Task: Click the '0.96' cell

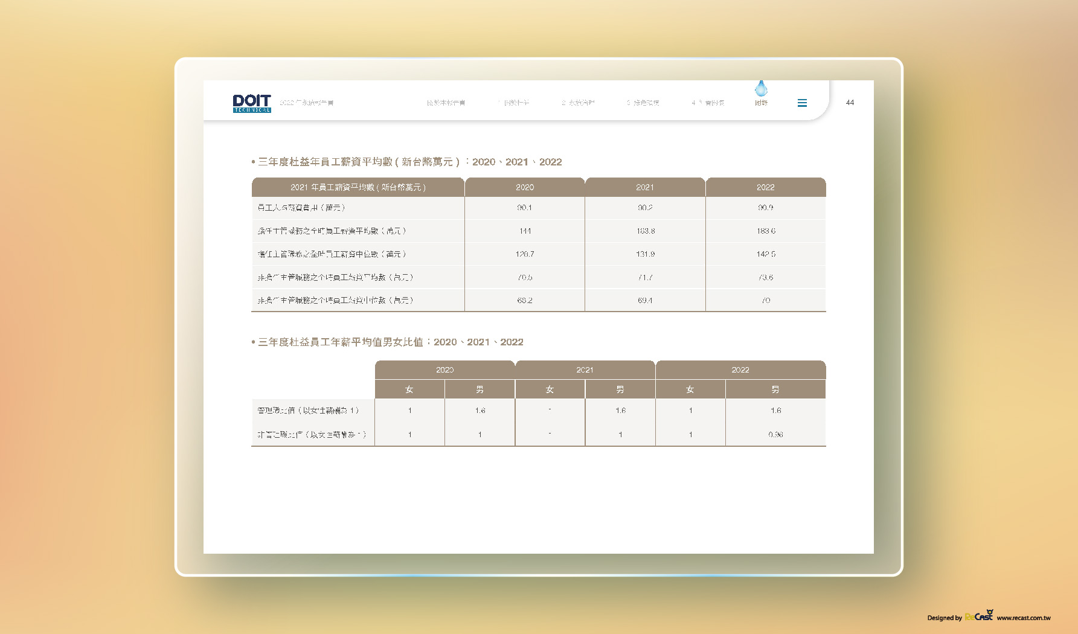Action: pyautogui.click(x=775, y=435)
